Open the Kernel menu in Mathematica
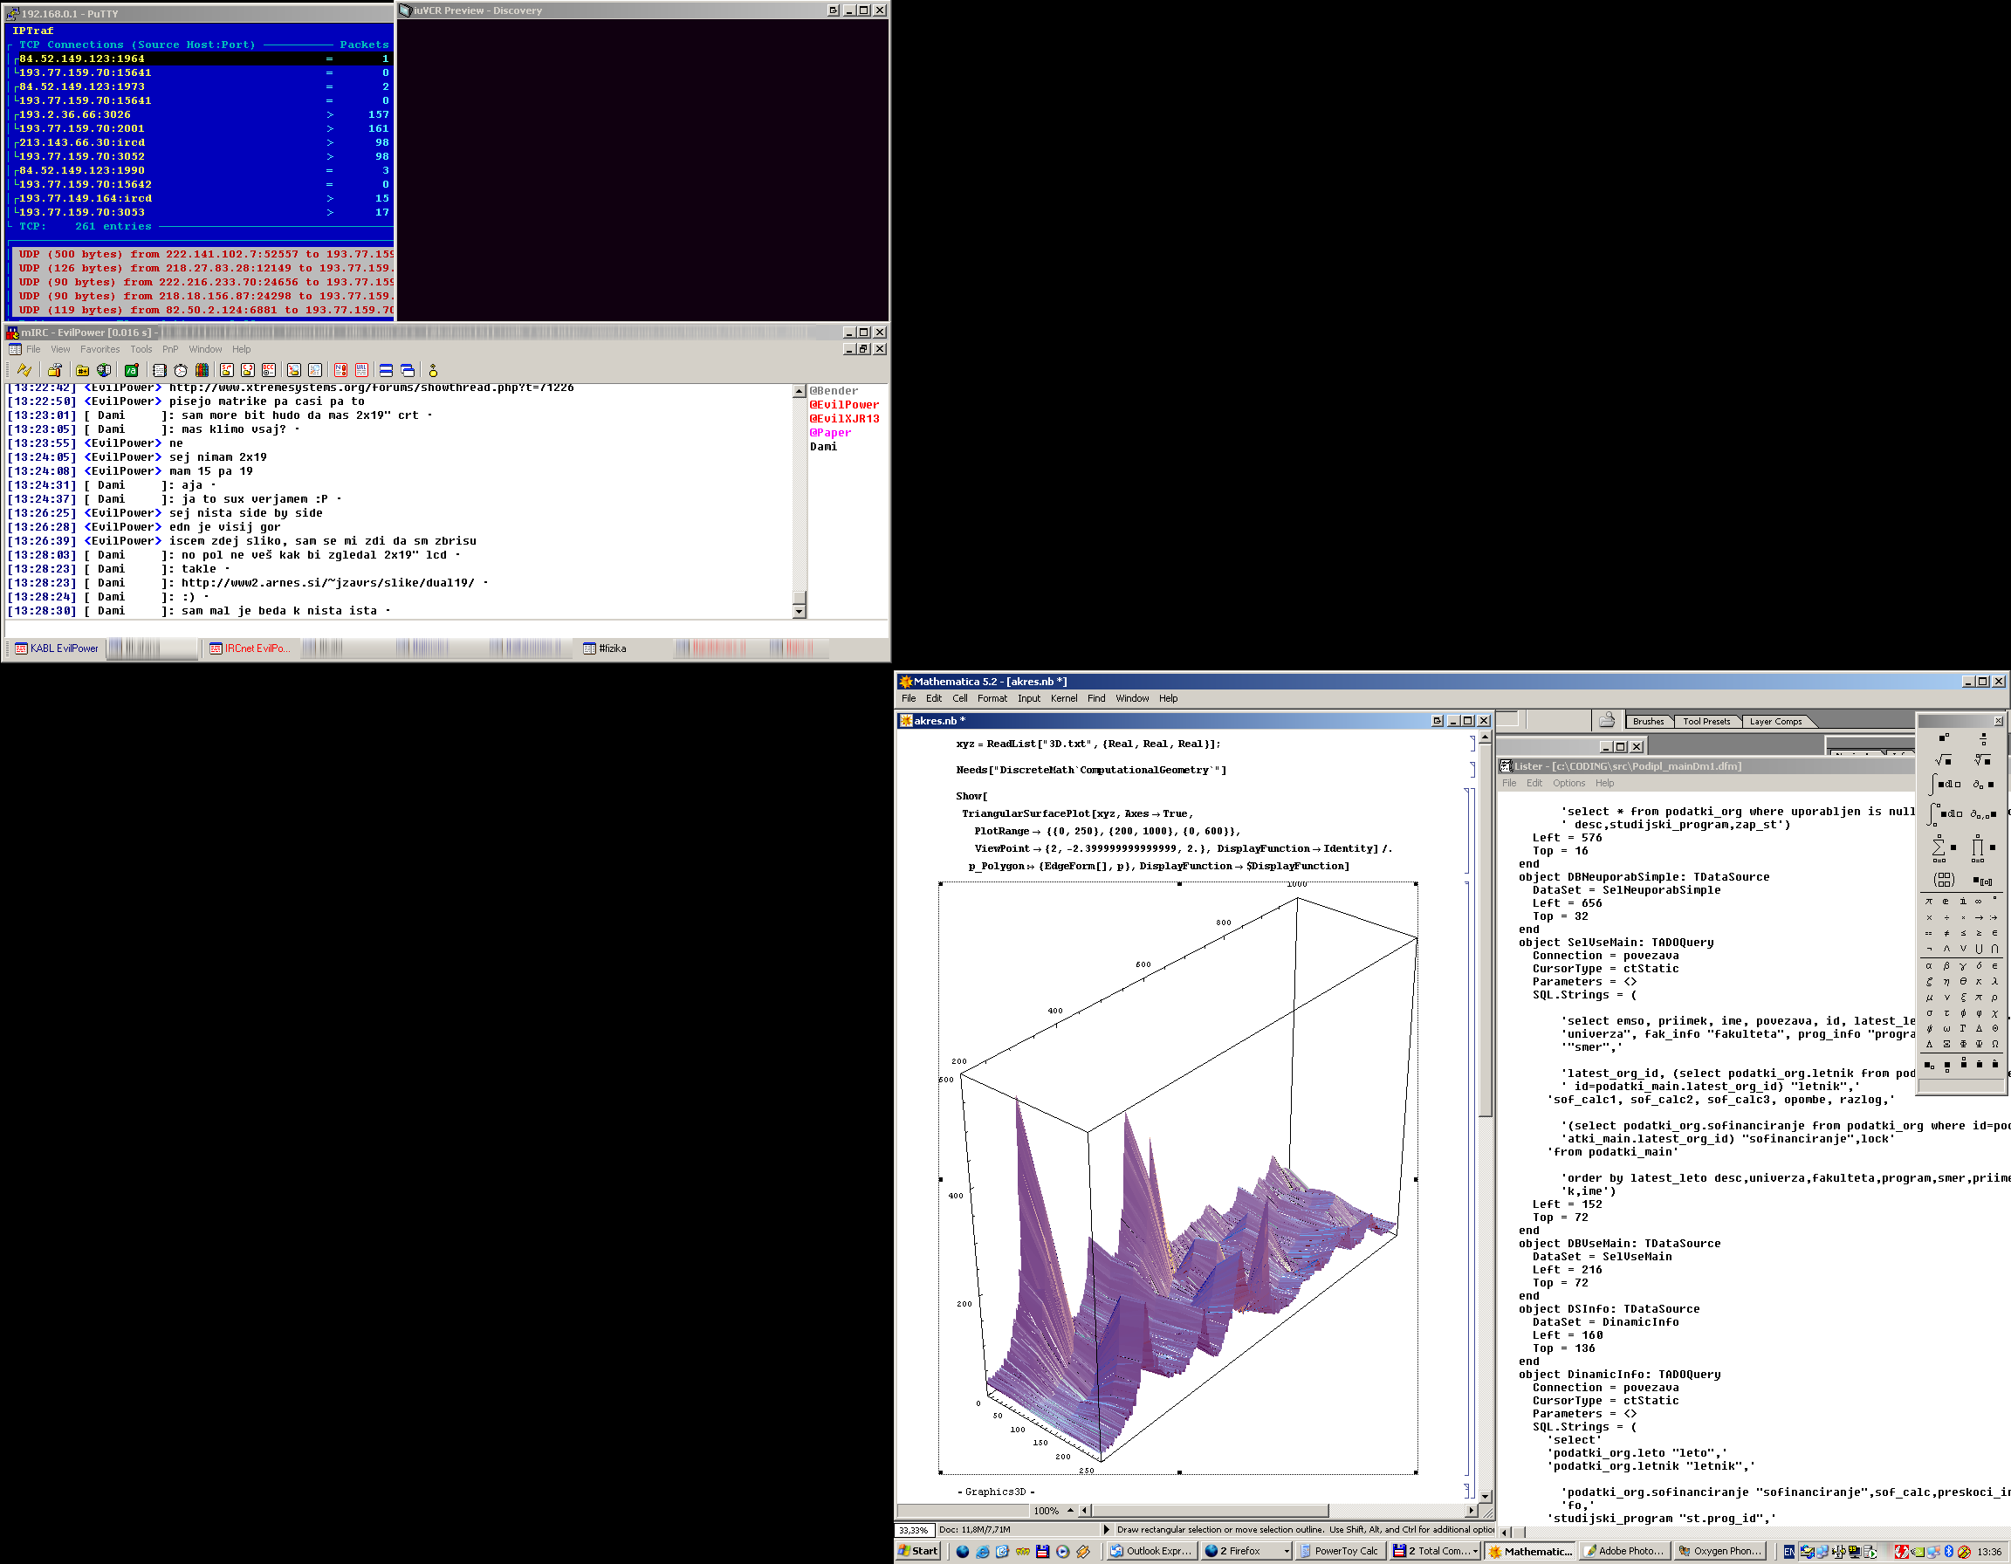Screen dimensions: 2011x1564 coord(1063,699)
